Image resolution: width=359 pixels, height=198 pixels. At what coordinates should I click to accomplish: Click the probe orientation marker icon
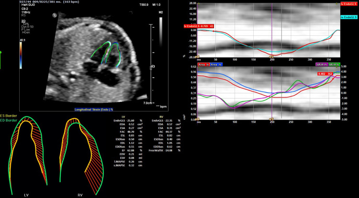click(55, 15)
